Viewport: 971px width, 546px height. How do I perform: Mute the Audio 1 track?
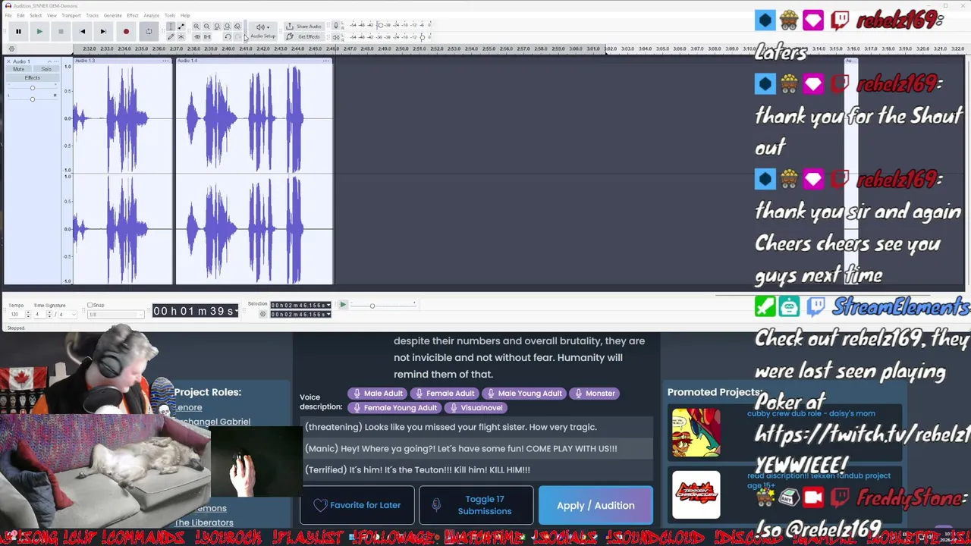18,69
